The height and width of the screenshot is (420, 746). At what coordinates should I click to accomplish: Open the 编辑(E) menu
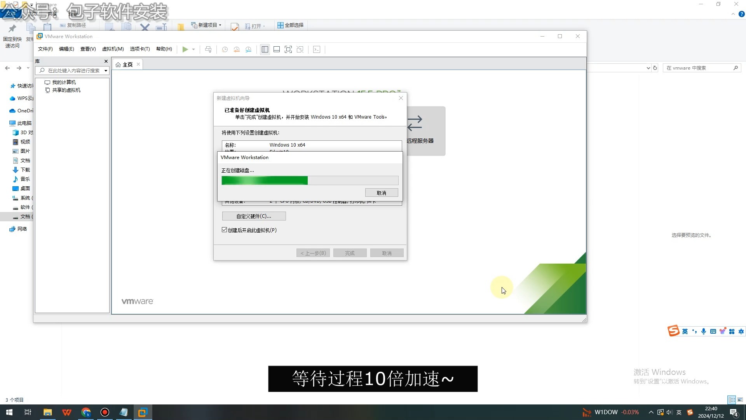66,49
